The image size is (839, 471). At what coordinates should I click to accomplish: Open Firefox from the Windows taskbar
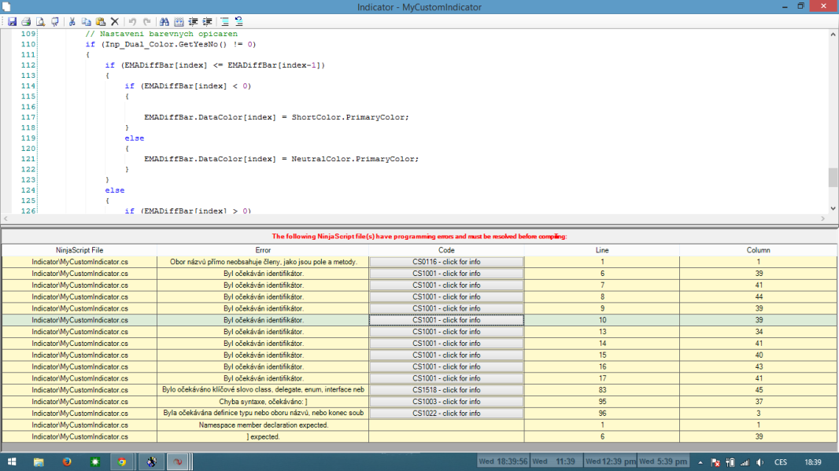pos(66,462)
